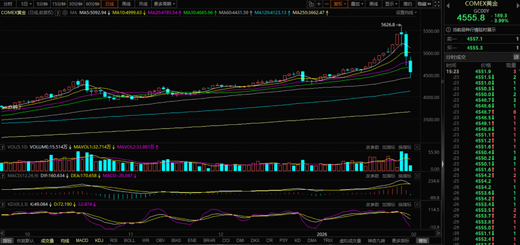This screenshot has height=245, width=520.
Task: Toggle the BOLL indicator in bottom bar
Action: pos(129,241)
